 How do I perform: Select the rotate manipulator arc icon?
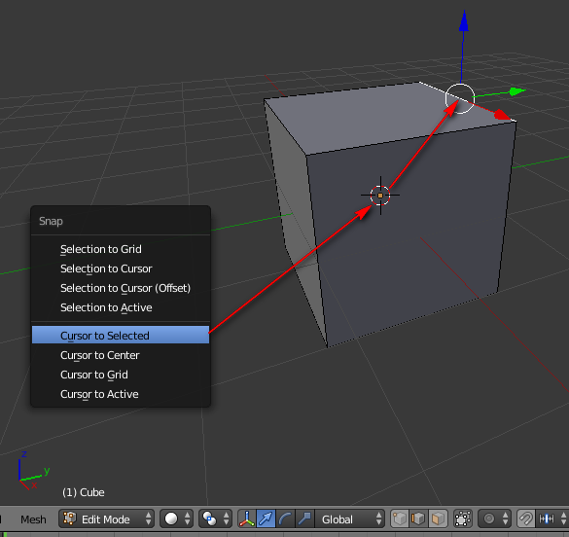285,519
